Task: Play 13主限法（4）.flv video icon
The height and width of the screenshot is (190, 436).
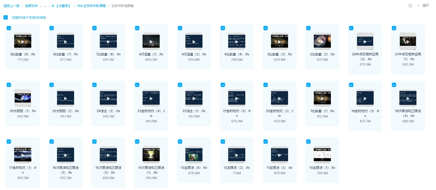Action: [194, 155]
